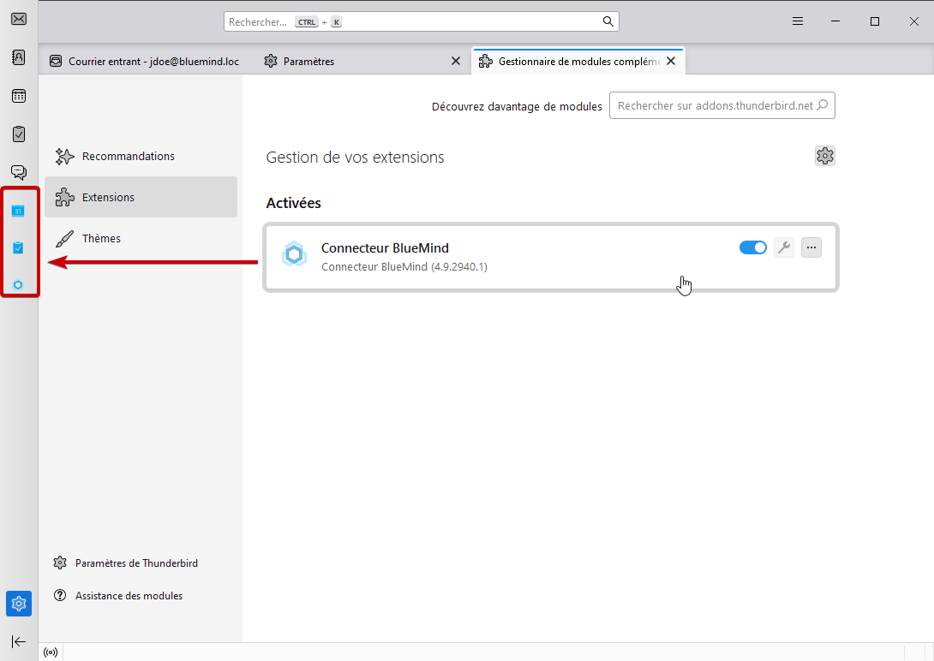The height and width of the screenshot is (661, 934).
Task: Open the Chat space icon
Action: click(19, 172)
